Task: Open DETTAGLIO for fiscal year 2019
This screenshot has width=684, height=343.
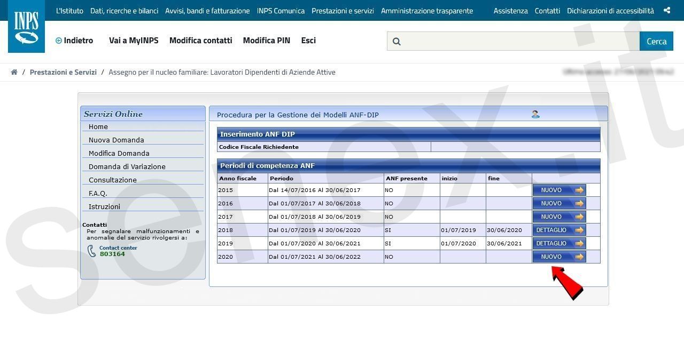Action: click(x=559, y=243)
